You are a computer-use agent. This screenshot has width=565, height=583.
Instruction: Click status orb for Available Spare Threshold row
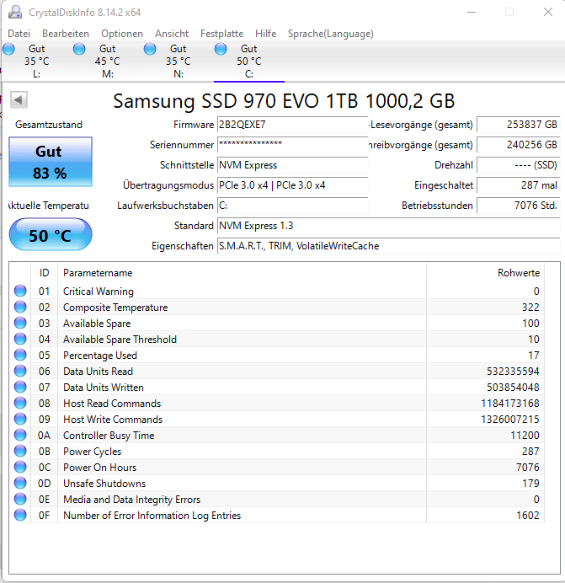coord(20,339)
